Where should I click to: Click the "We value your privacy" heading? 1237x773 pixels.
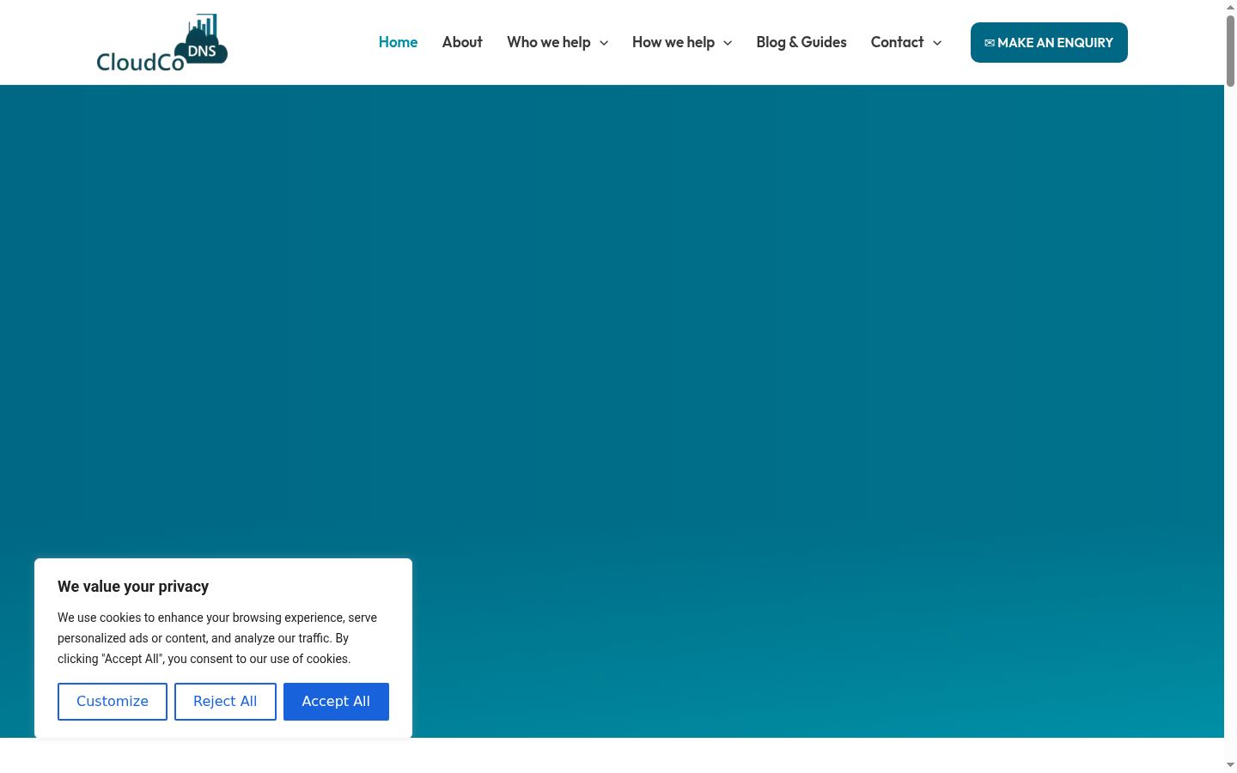[133, 587]
